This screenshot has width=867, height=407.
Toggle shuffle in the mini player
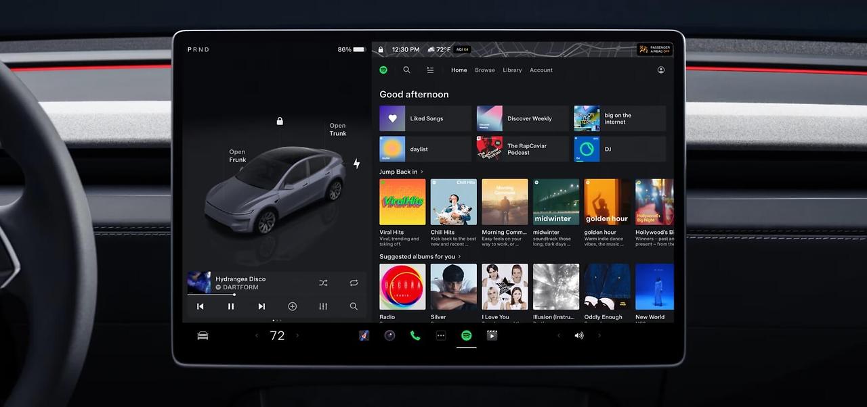pos(323,283)
